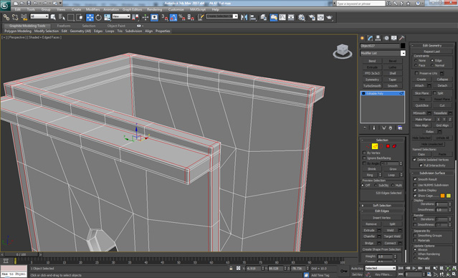Enable Use NURMS Subdivision checkbox

point(415,185)
